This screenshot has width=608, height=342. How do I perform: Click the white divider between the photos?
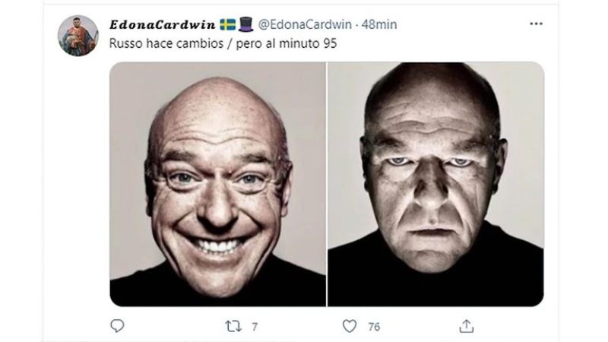click(x=327, y=184)
